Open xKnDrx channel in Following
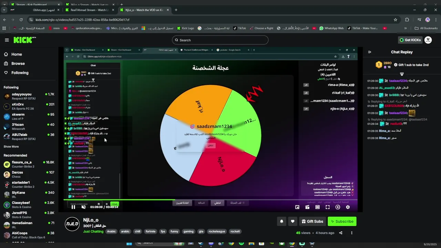Screen dimensions: 441x248 tap(29, 106)
